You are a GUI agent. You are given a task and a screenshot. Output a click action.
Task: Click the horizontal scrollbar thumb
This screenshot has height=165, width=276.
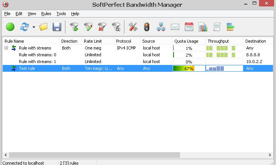pos(95,155)
